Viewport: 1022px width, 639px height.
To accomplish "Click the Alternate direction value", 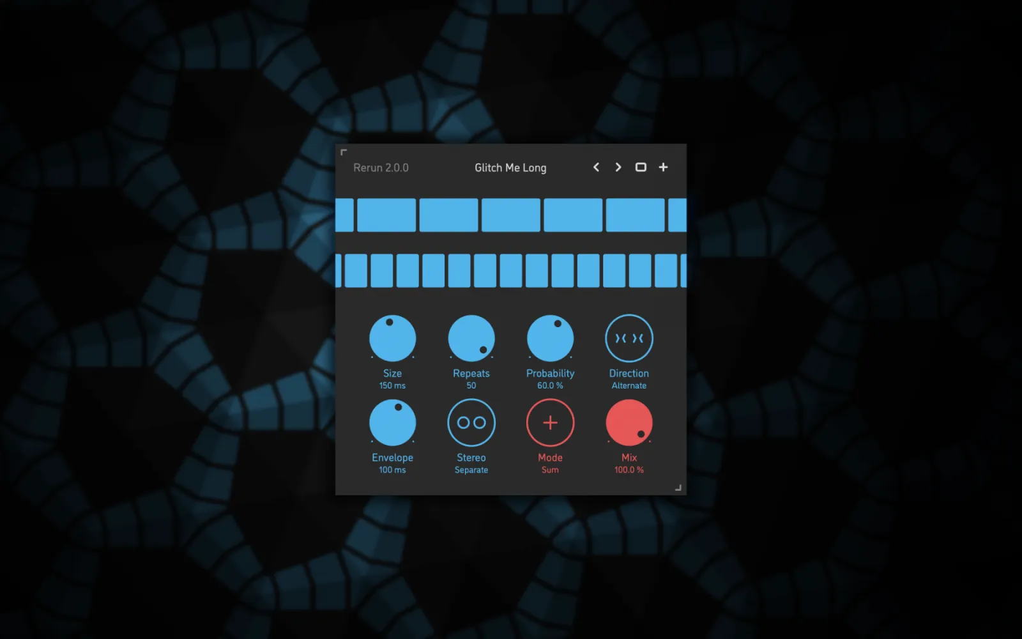I will click(629, 386).
